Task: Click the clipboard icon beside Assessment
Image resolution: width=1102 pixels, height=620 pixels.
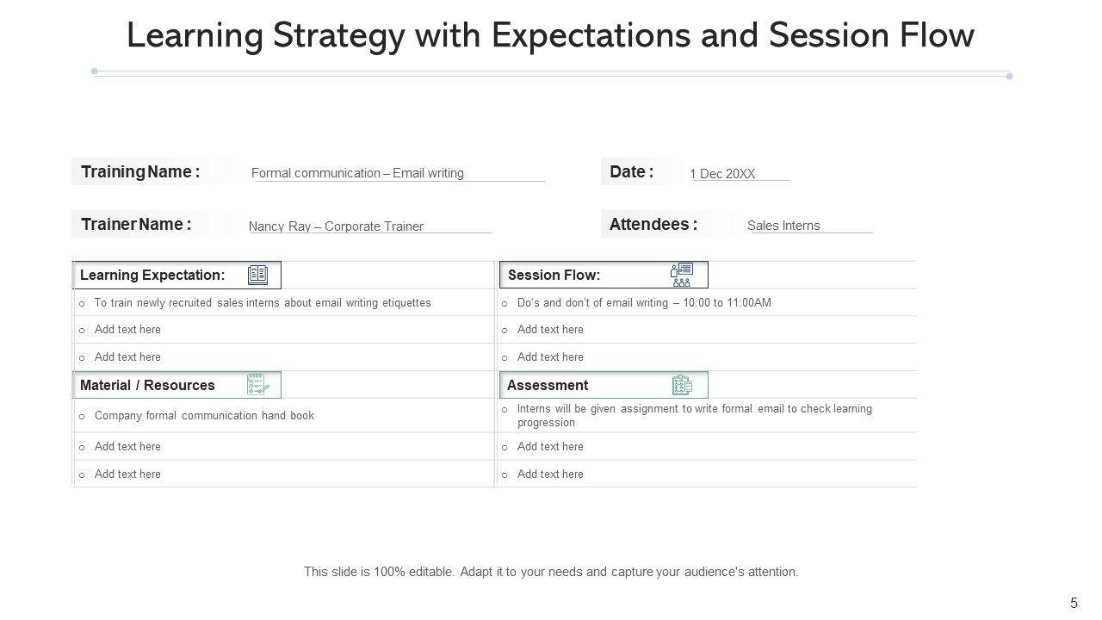Action: pyautogui.click(x=682, y=385)
